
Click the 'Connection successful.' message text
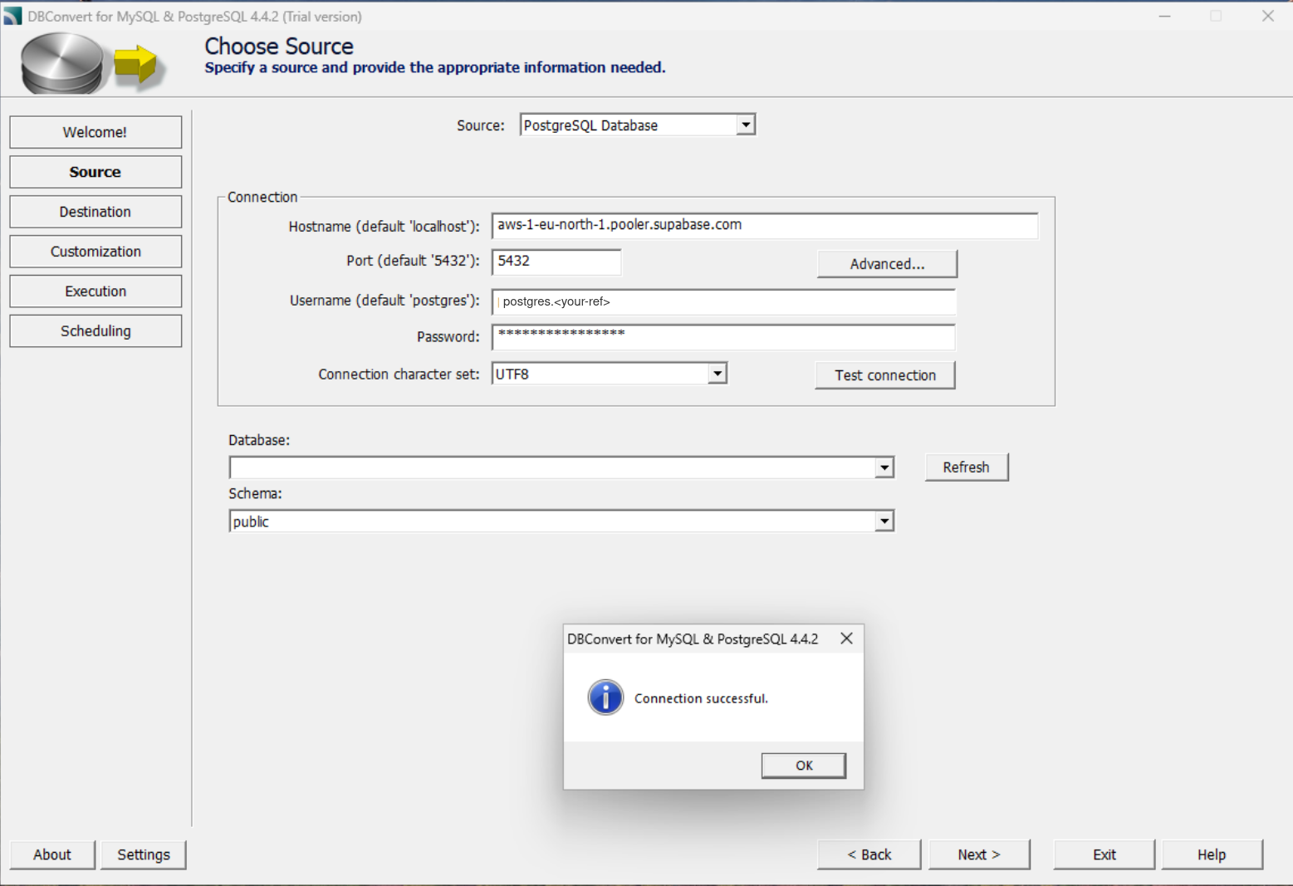point(701,698)
